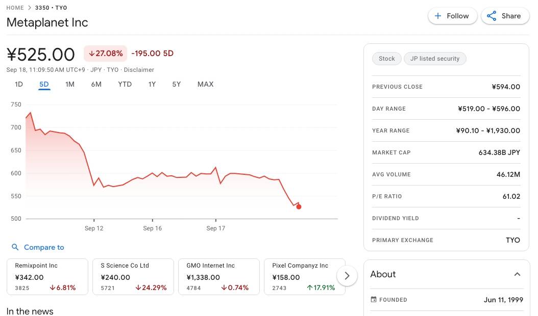Click the share icon
Viewport: 538px width, 316px height.
click(x=492, y=16)
